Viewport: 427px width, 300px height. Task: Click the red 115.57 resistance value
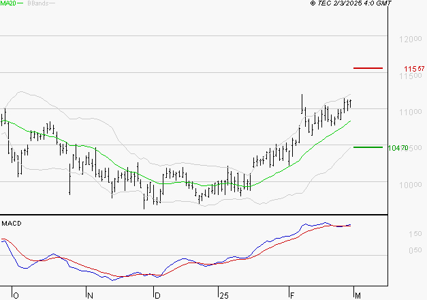pyautogui.click(x=414, y=69)
